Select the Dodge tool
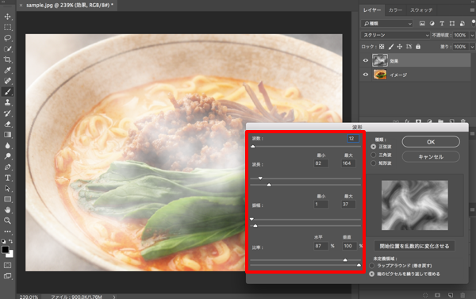476x299 pixels. point(8,156)
